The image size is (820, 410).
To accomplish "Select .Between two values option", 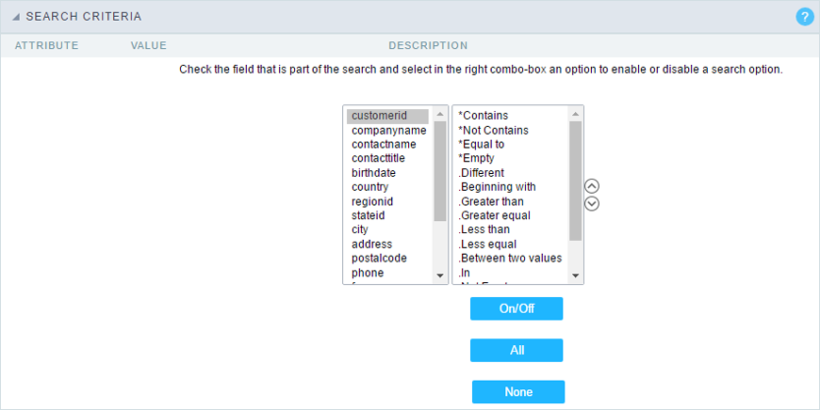I will 510,258.
